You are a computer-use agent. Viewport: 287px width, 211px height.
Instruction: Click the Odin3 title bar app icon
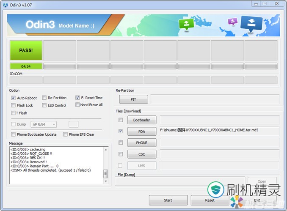(x=6, y=5)
